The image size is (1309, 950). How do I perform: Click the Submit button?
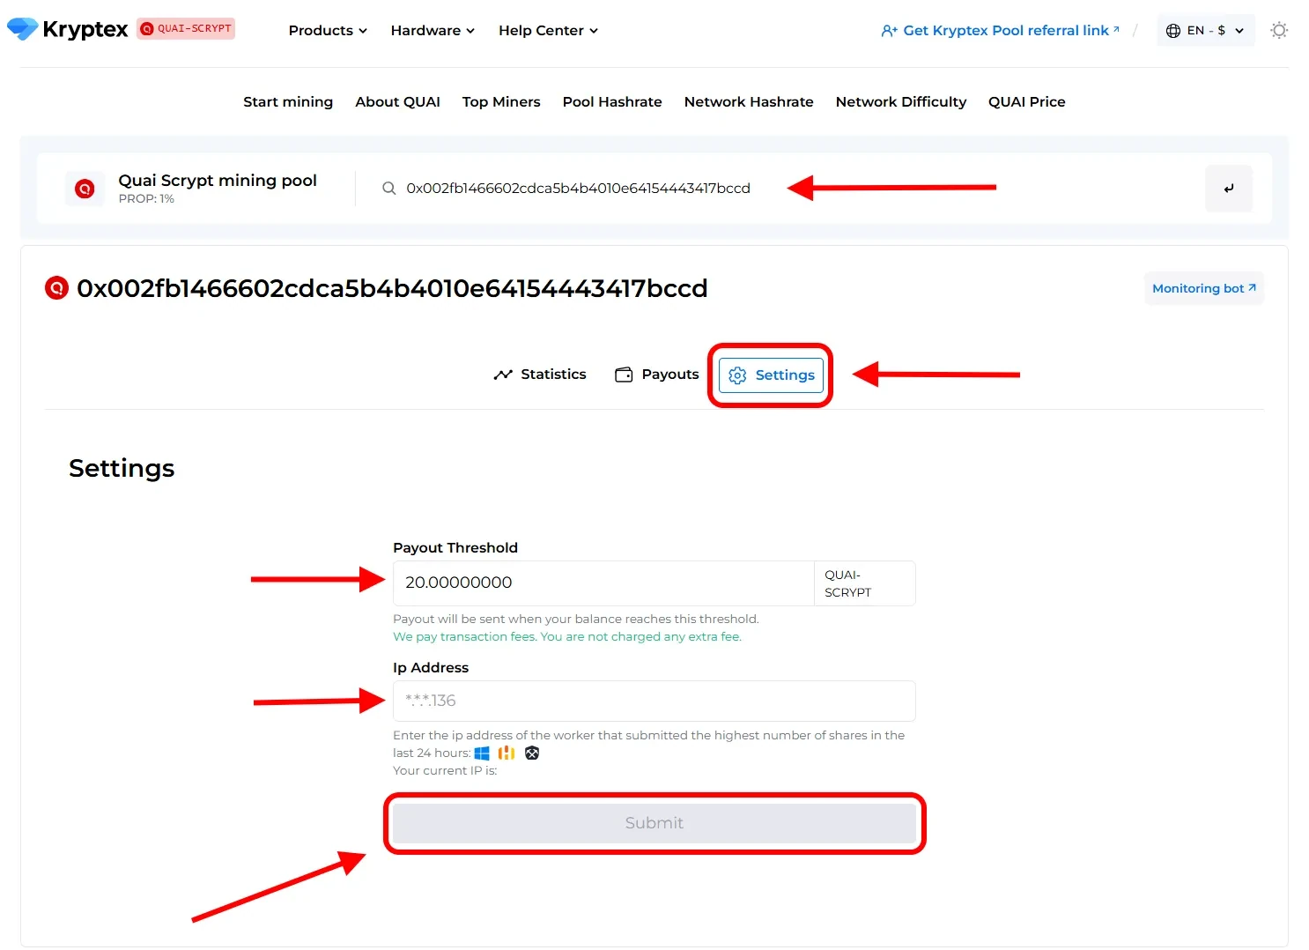654,823
